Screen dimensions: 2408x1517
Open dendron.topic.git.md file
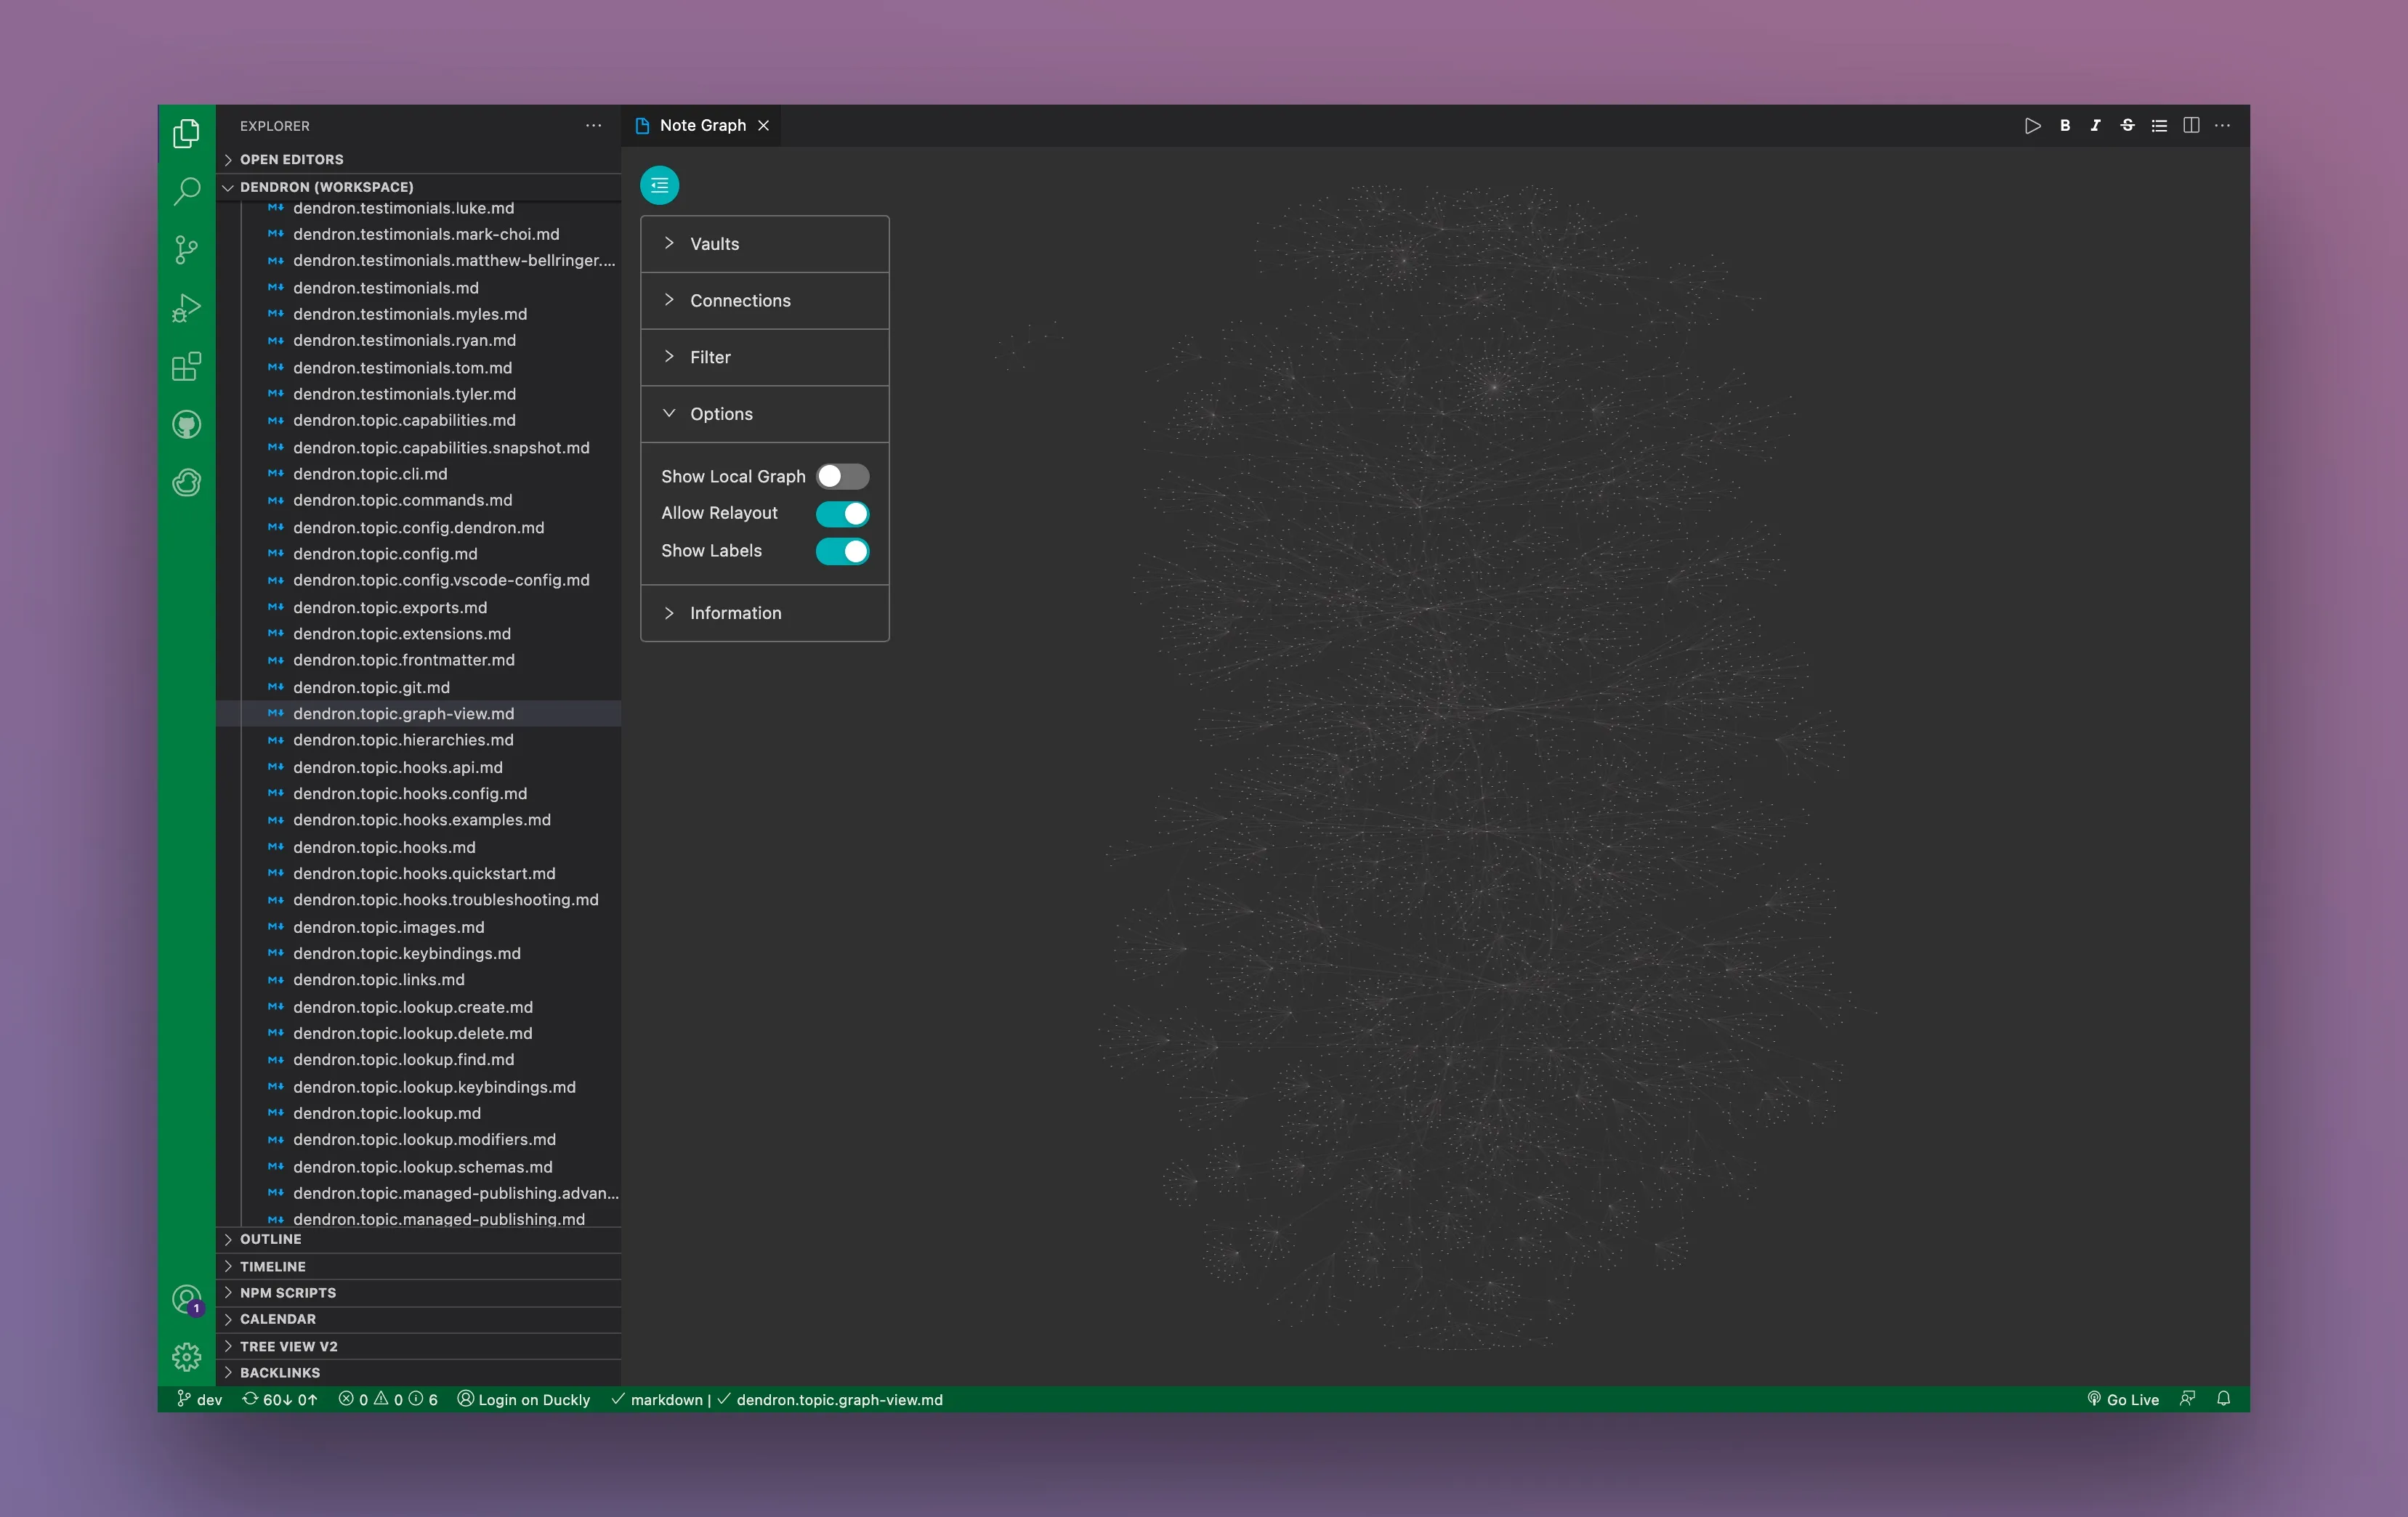(418, 687)
